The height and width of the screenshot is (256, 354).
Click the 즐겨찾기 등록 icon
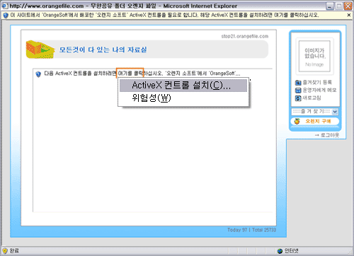click(x=298, y=83)
